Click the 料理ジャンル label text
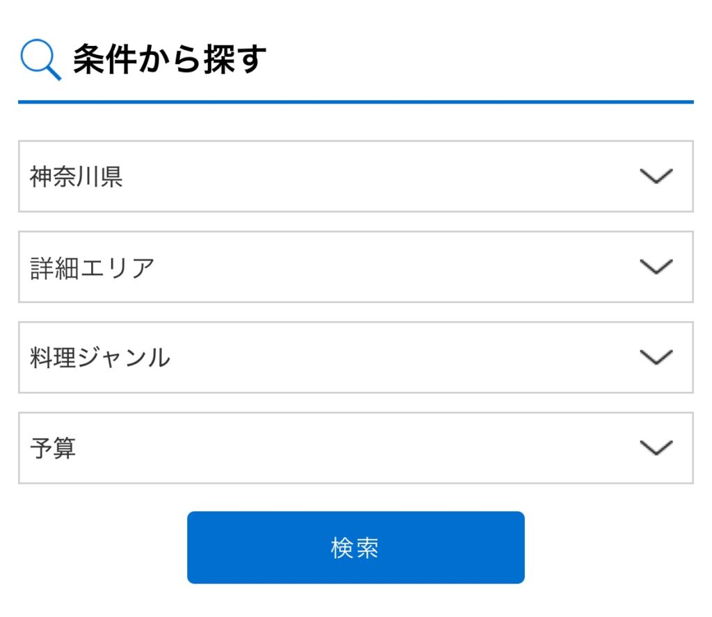This screenshot has height=617, width=712. 100,358
